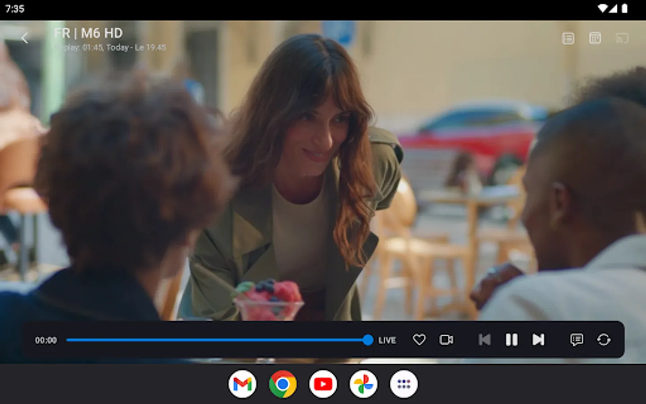
Task: Select the "FR | M6 HD" channel title
Action: (x=88, y=33)
